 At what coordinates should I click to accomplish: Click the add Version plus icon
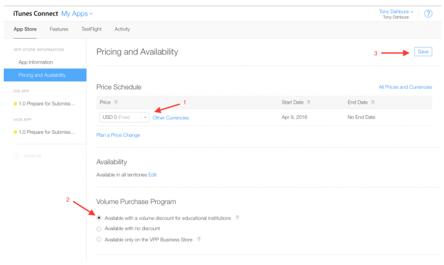(17, 156)
